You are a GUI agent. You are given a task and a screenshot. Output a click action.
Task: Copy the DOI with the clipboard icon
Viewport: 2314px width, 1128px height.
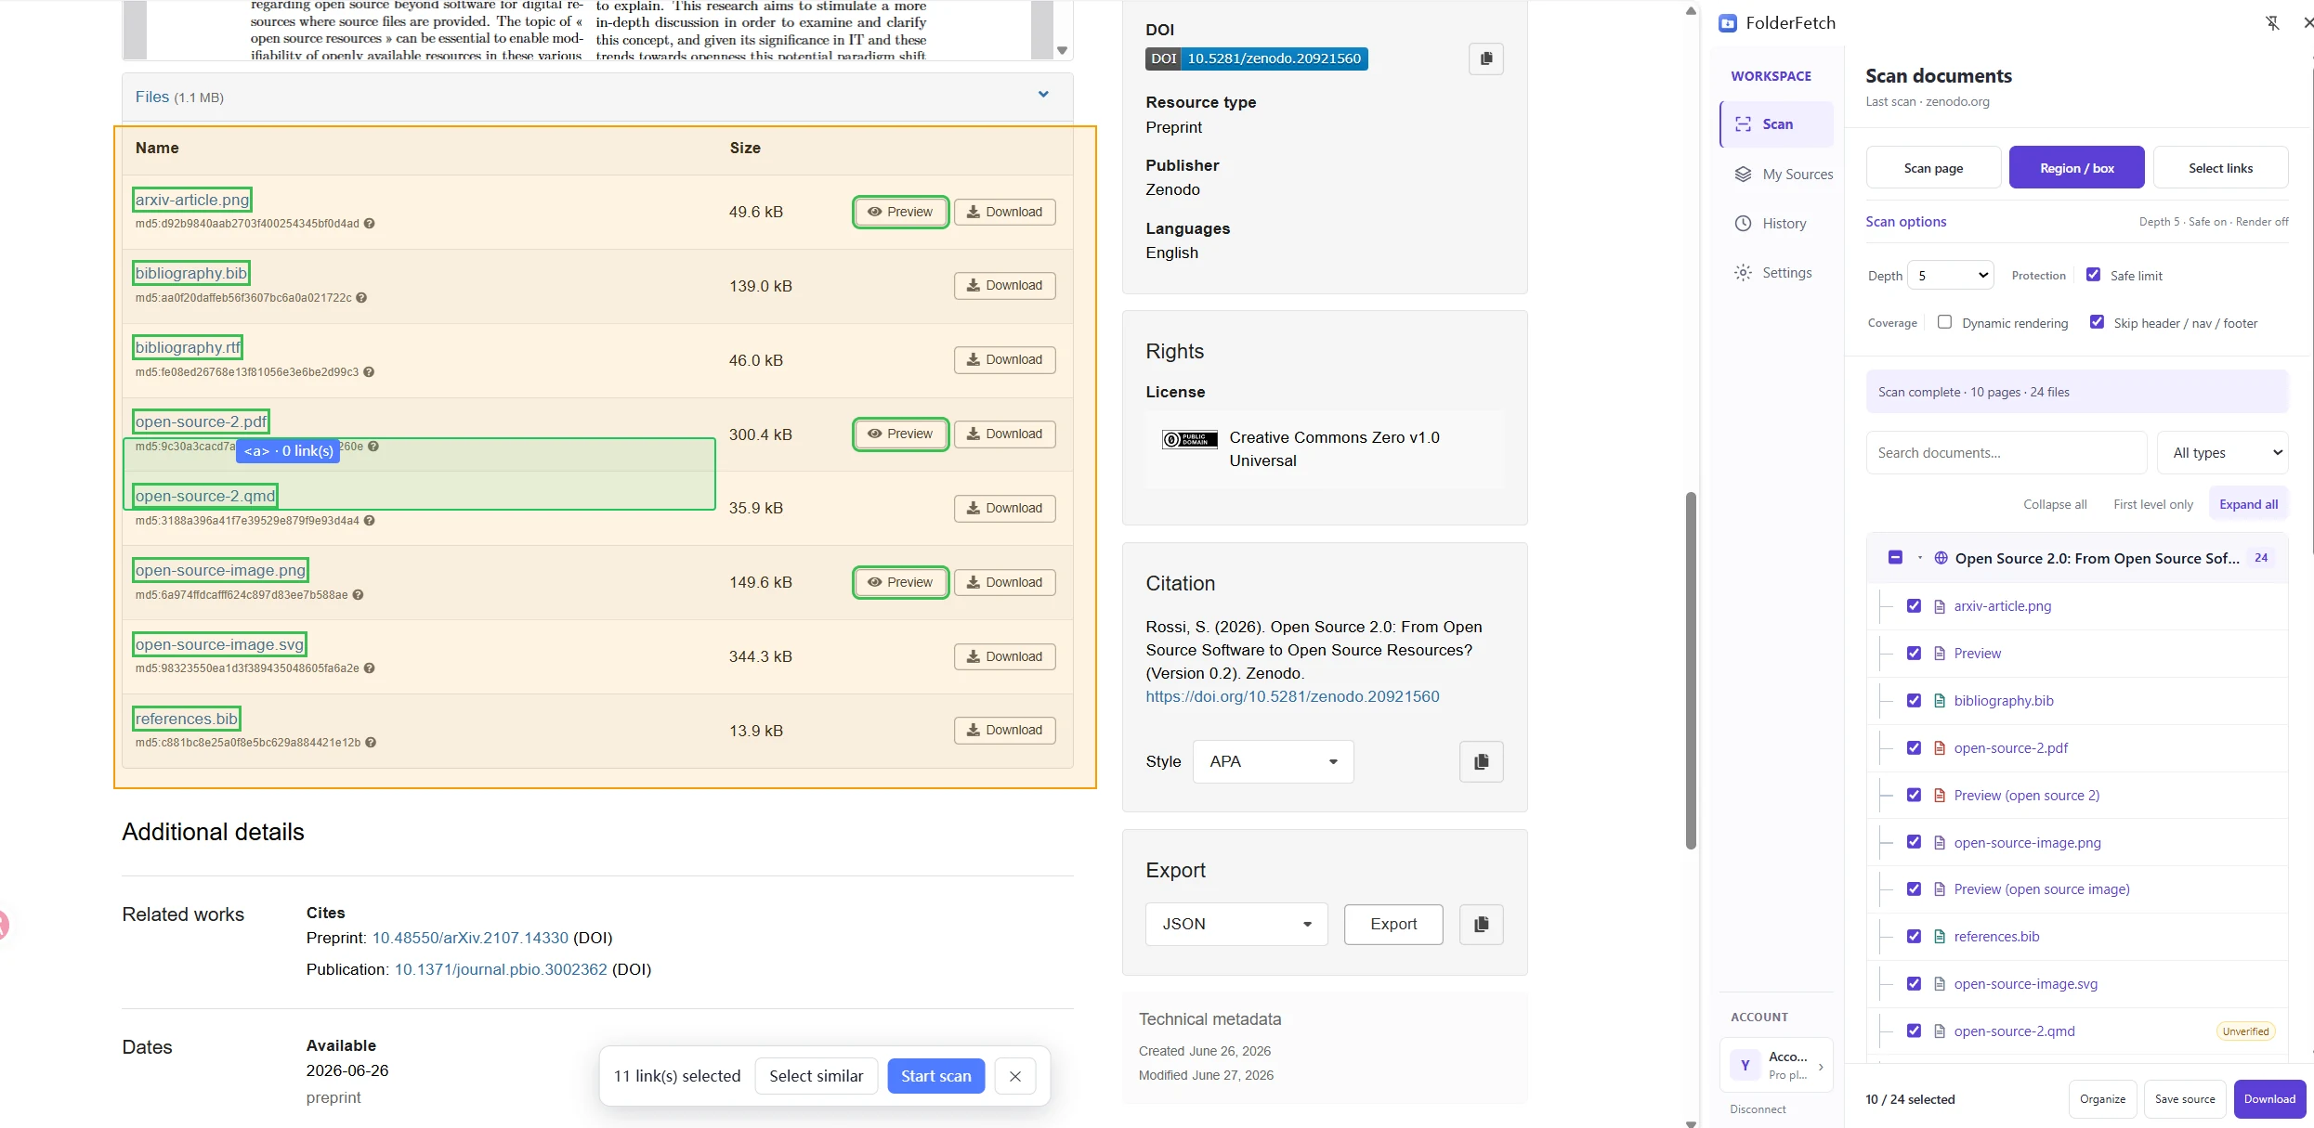[1486, 58]
